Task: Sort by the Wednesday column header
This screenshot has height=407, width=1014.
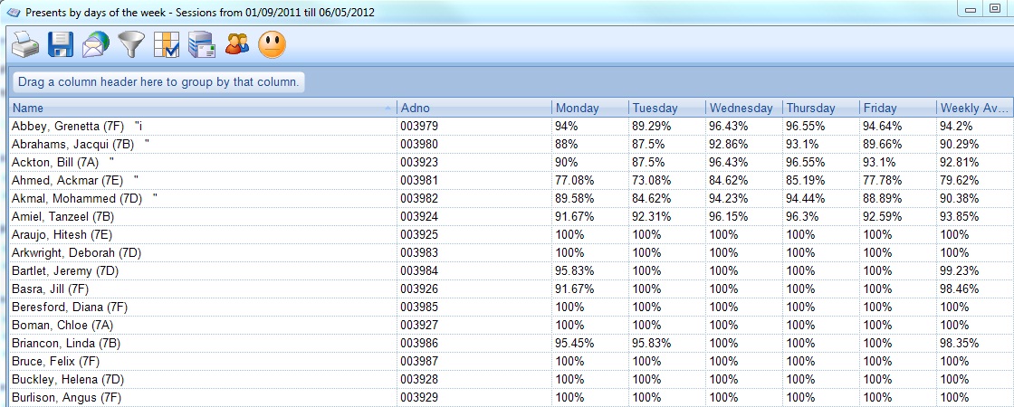Action: [743, 108]
